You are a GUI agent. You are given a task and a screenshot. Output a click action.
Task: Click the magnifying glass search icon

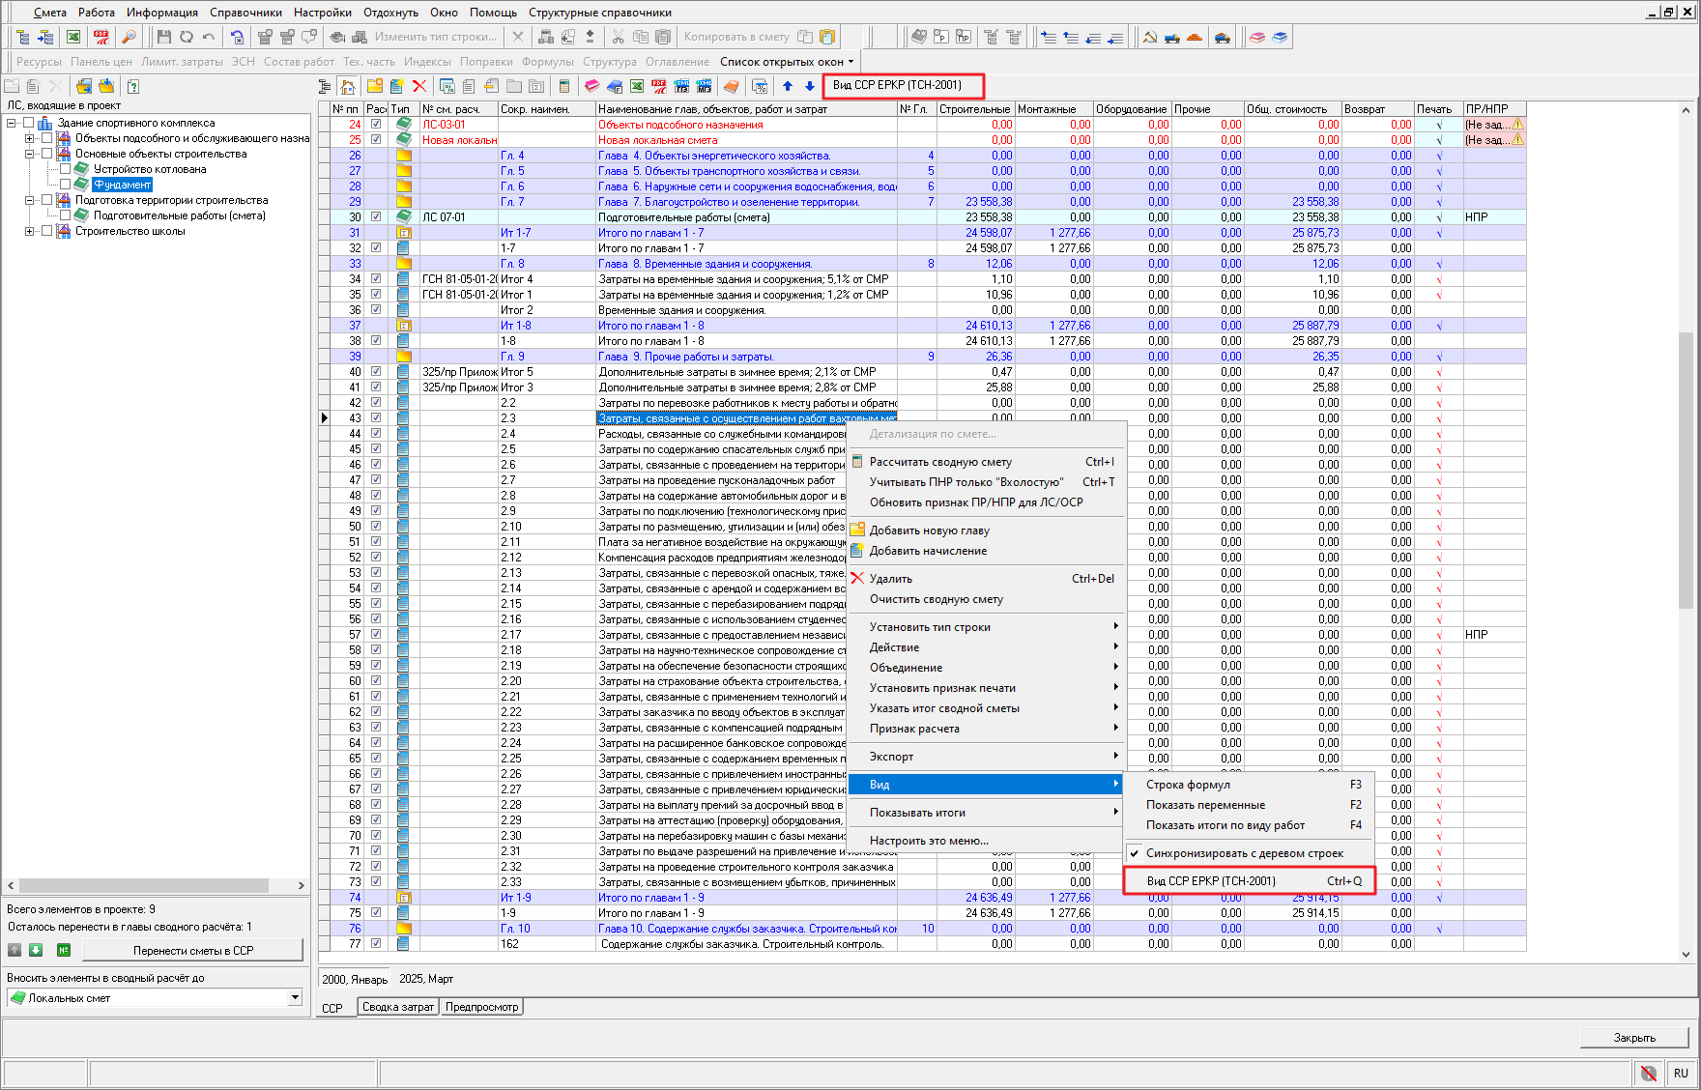(129, 37)
